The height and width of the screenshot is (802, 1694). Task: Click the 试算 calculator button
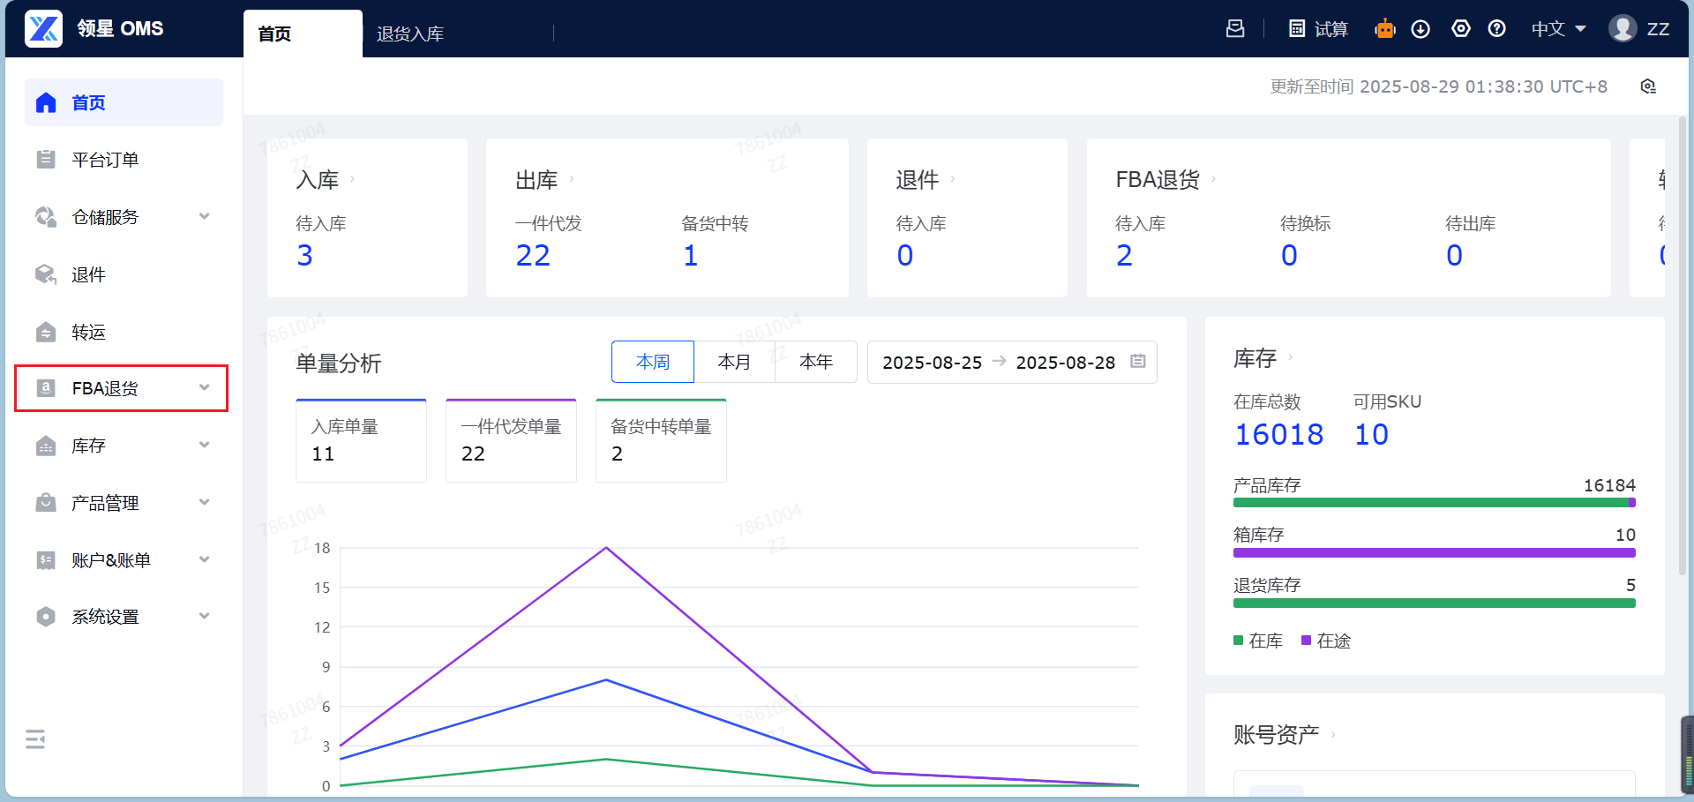[1318, 29]
